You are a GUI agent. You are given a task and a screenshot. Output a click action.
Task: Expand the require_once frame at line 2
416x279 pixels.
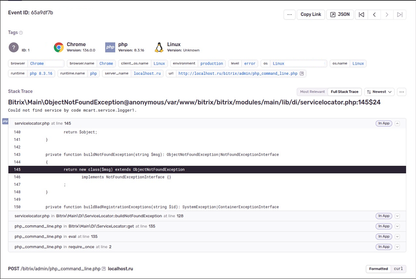tap(397, 246)
